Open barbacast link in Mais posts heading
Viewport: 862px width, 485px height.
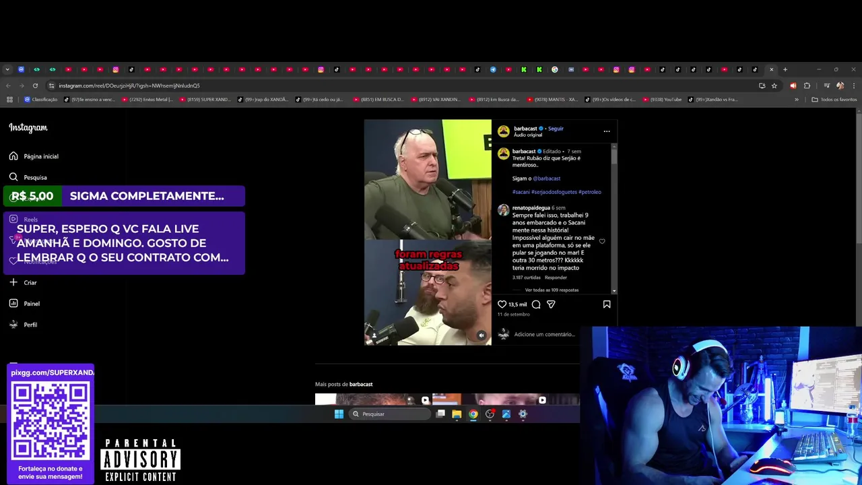(361, 385)
